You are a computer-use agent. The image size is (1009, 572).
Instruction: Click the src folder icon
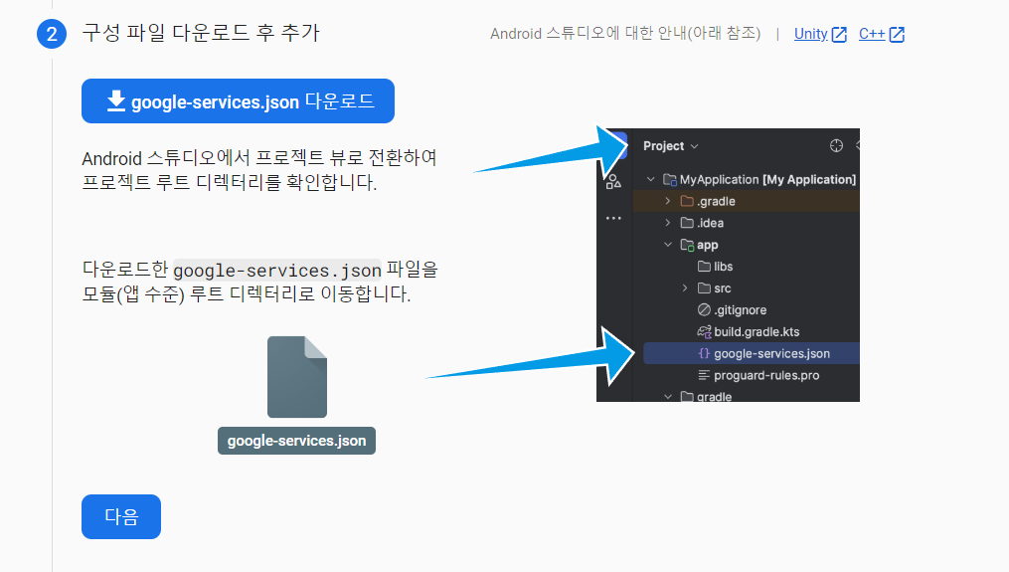click(x=704, y=287)
